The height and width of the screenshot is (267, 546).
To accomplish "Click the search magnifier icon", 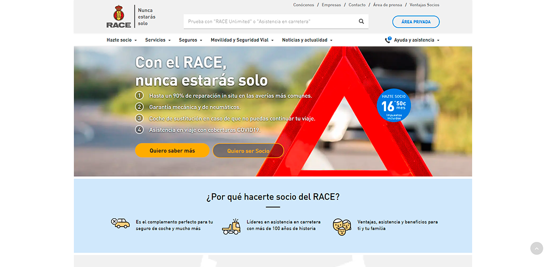I will click(361, 21).
